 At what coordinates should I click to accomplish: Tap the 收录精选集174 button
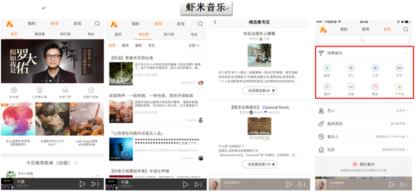tap(259, 164)
